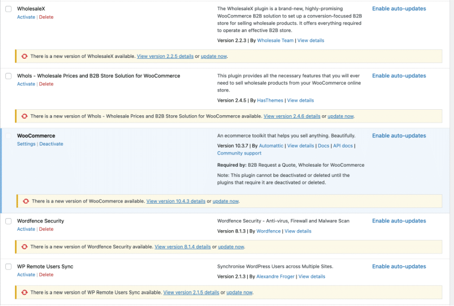
Task: Open Alexandre Froger author link
Action: [276, 277]
